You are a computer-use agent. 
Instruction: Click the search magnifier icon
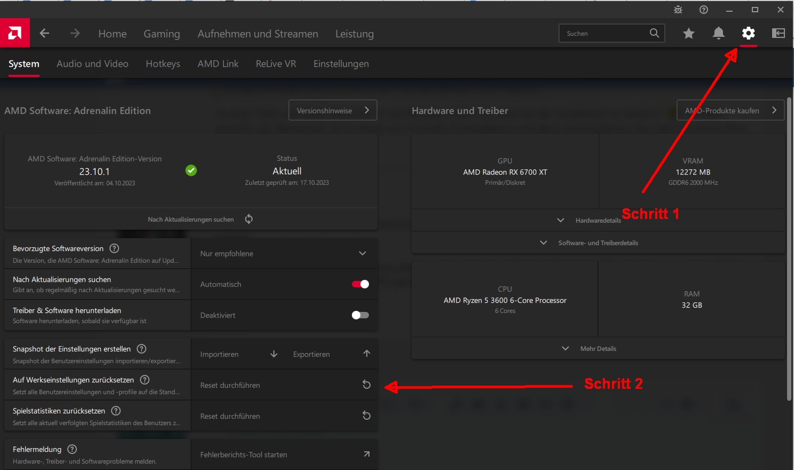pos(654,33)
